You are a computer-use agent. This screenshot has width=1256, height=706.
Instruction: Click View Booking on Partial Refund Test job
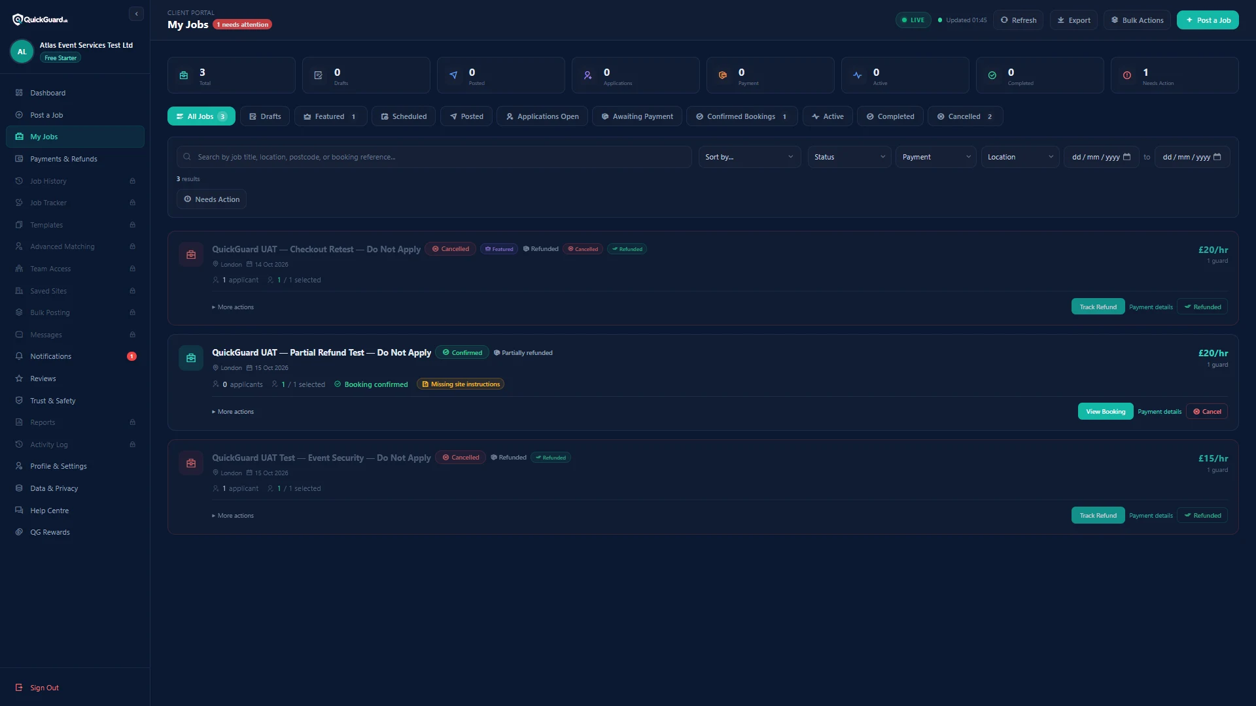pyautogui.click(x=1106, y=412)
